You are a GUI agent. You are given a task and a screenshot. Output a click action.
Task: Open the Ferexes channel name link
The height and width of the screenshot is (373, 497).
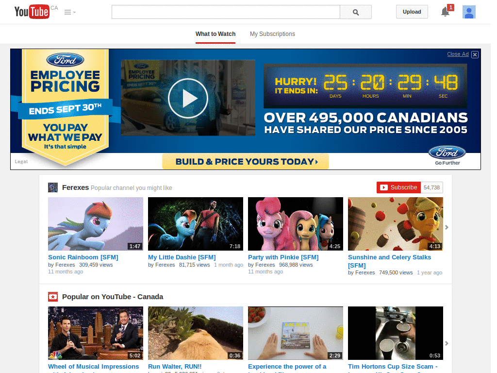[x=75, y=187]
